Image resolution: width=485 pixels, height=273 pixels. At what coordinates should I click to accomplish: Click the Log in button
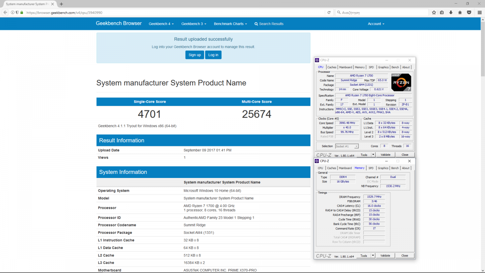coord(213,55)
